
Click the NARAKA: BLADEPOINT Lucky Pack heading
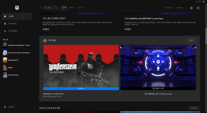pos(144,19)
